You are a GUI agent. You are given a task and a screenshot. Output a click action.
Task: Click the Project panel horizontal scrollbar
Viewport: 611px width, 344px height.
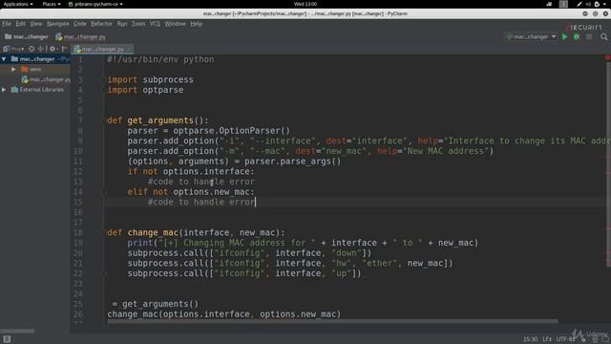click(x=17, y=332)
